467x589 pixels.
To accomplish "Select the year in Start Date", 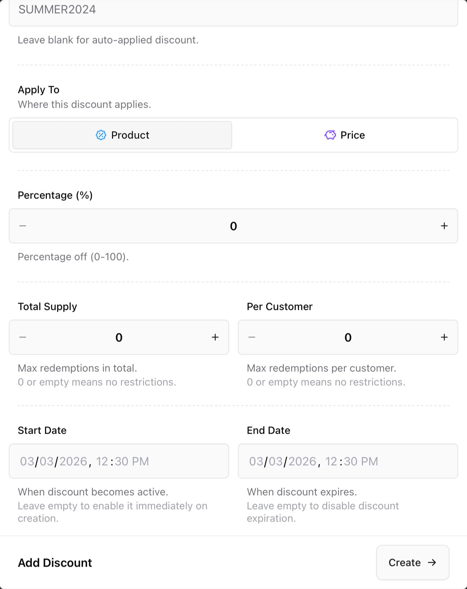I will click(x=73, y=462).
